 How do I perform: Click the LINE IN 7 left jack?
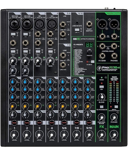[63, 55]
